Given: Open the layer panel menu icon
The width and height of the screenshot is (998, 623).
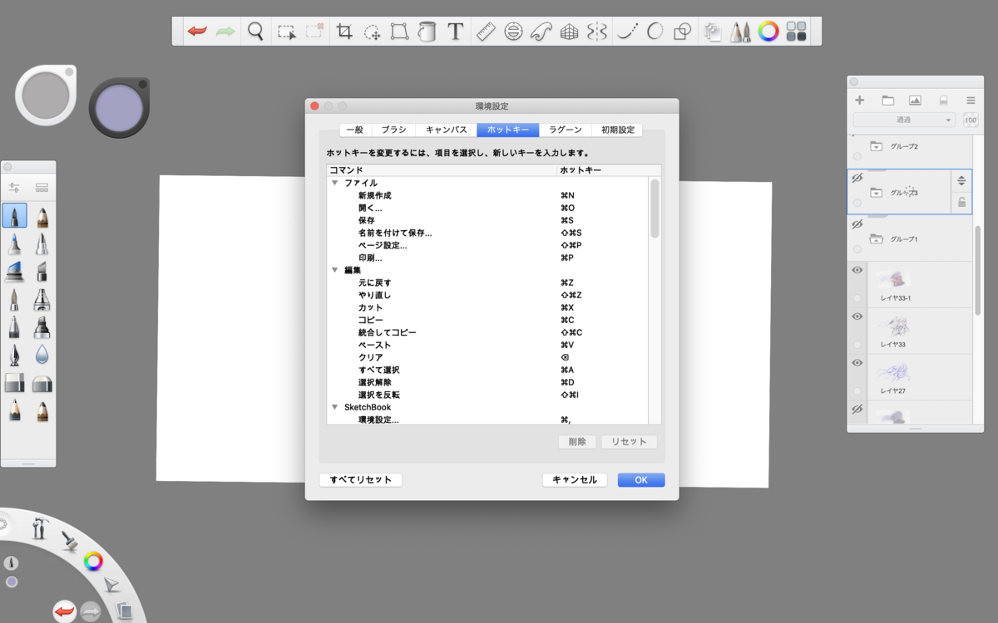Looking at the screenshot, I should (971, 100).
